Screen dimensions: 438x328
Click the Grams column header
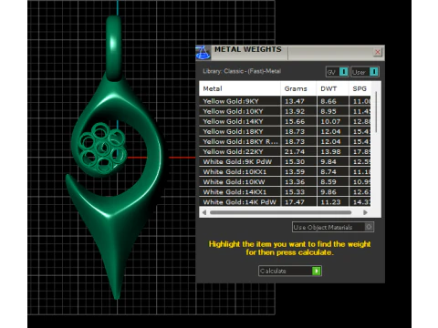pyautogui.click(x=298, y=88)
